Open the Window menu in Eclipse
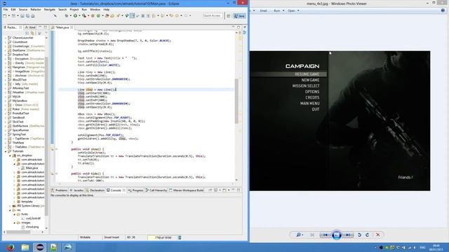 (x=95, y=9)
